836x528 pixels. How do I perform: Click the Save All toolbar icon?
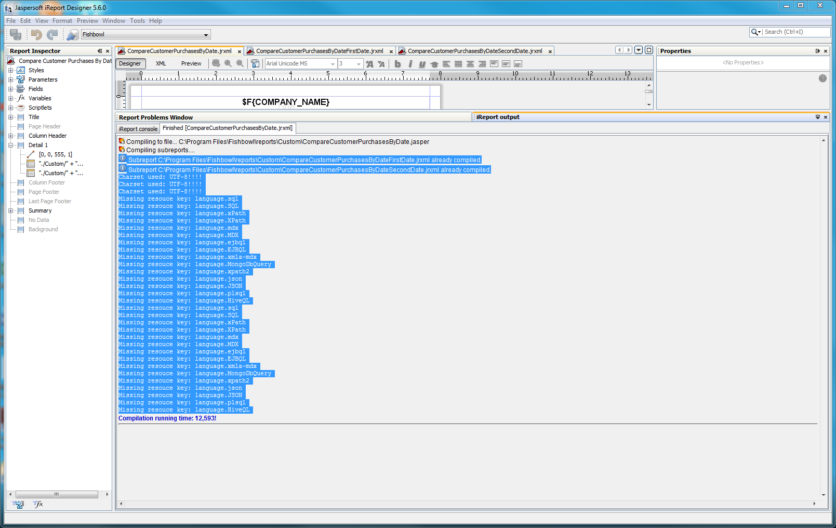coord(16,34)
